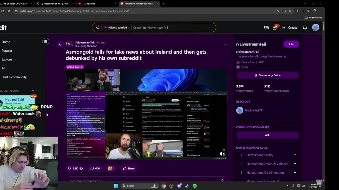Viewport: 339px width, 190px height.
Task: Open the All Bookmarks folder
Action: click(314, 17)
